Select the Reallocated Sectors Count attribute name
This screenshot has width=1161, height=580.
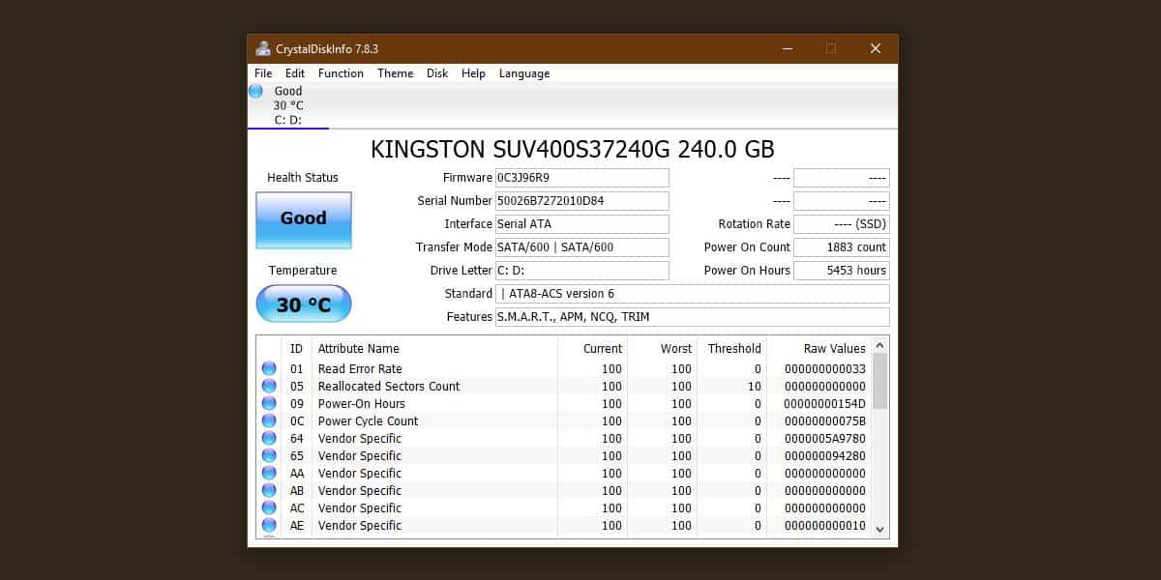(389, 386)
